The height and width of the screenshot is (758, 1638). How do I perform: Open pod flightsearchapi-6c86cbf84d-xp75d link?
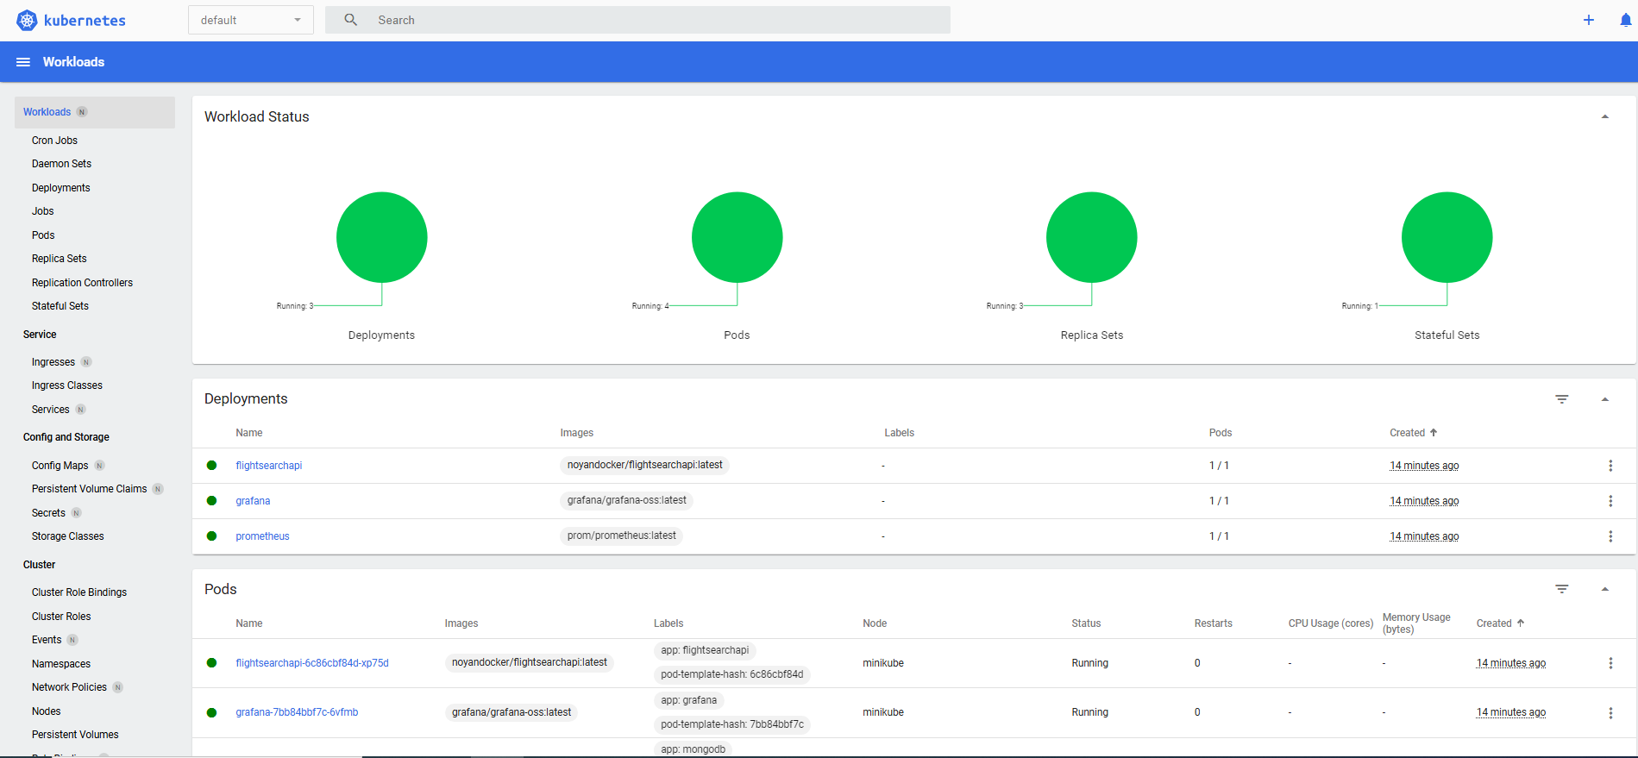(x=312, y=663)
